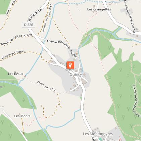Image resolution: width=141 pixels, height=141 pixels.
Task: Click the Les Montagnyres label
Action: [x=98, y=134]
